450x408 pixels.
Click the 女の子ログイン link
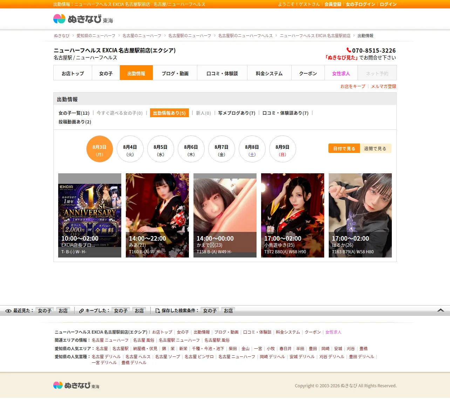coord(361,4)
